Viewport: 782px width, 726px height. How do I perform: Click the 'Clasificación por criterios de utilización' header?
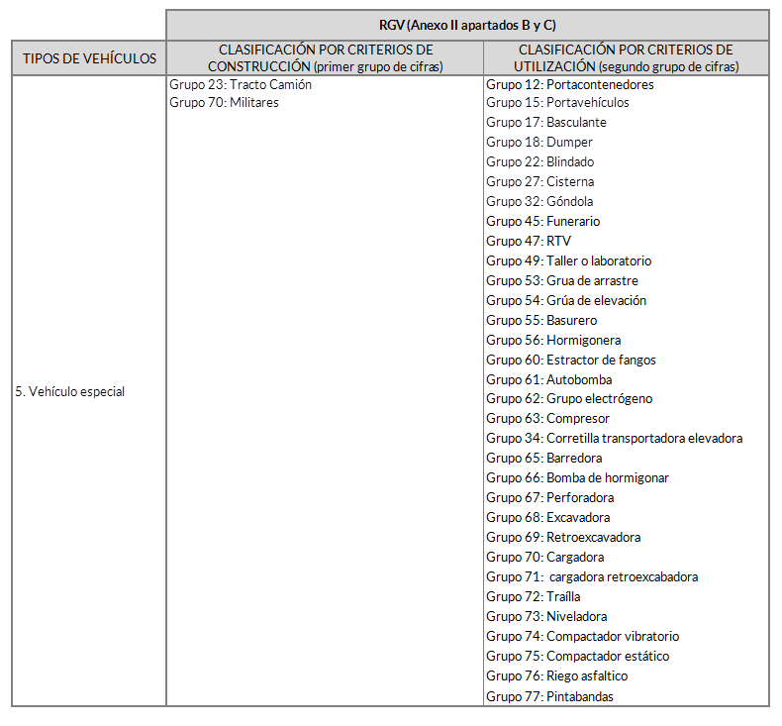pyautogui.click(x=626, y=58)
